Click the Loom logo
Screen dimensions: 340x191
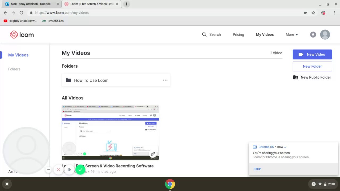pyautogui.click(x=22, y=35)
